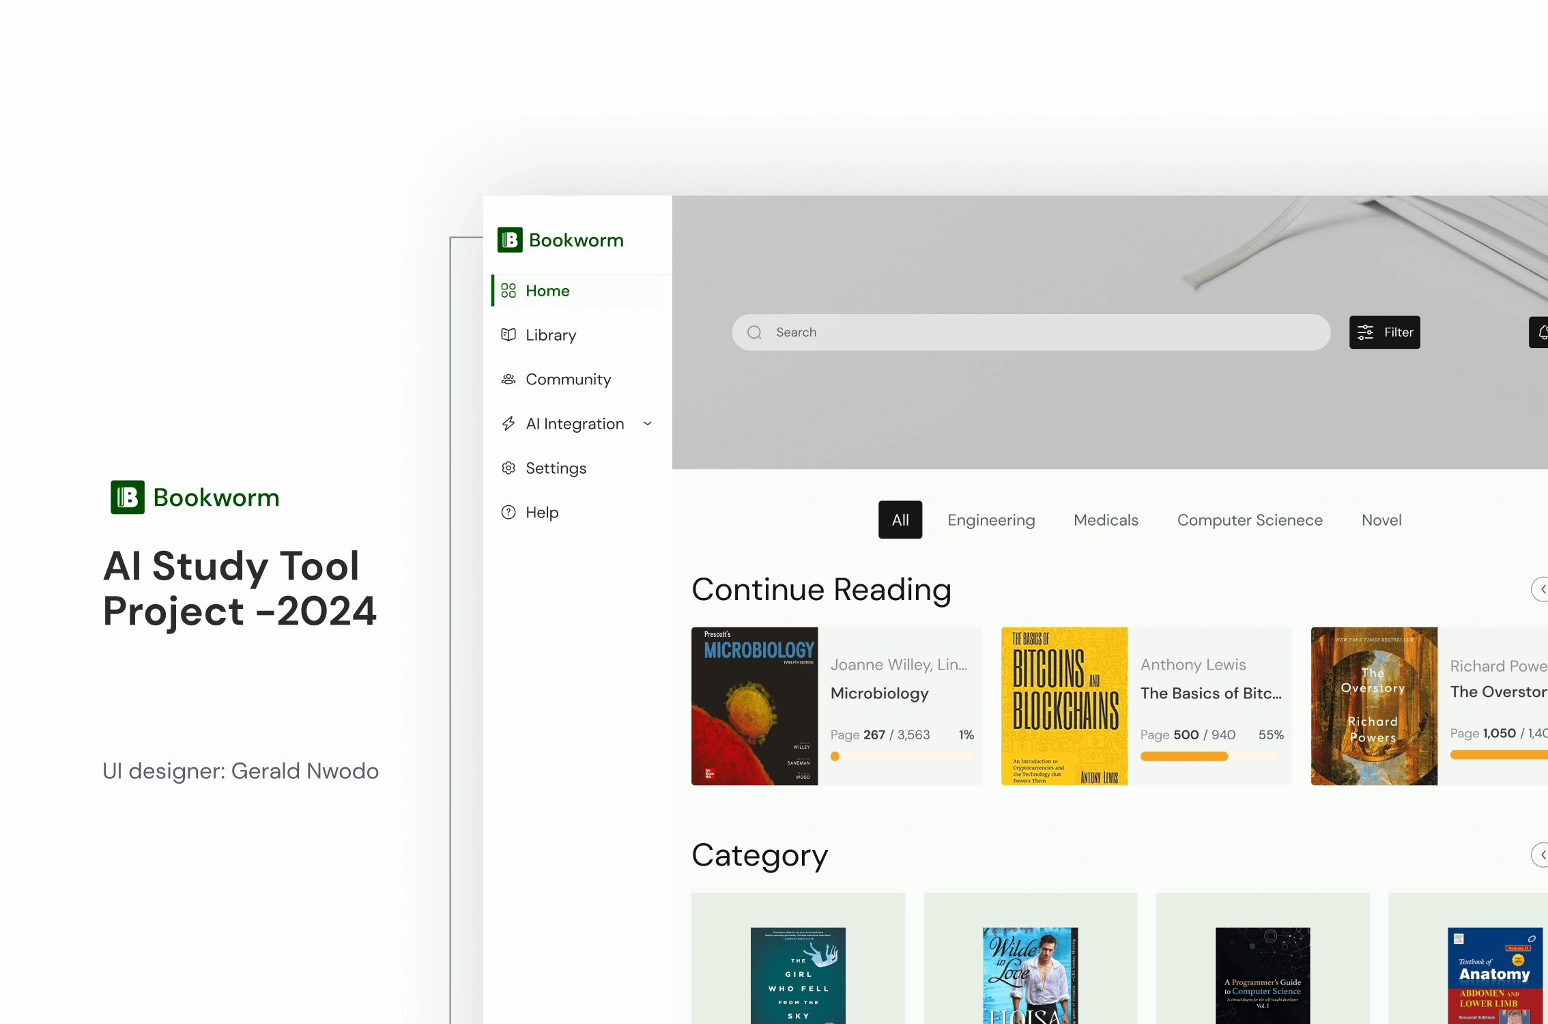Click the Settings gear icon
1548x1024 pixels.
(x=508, y=468)
